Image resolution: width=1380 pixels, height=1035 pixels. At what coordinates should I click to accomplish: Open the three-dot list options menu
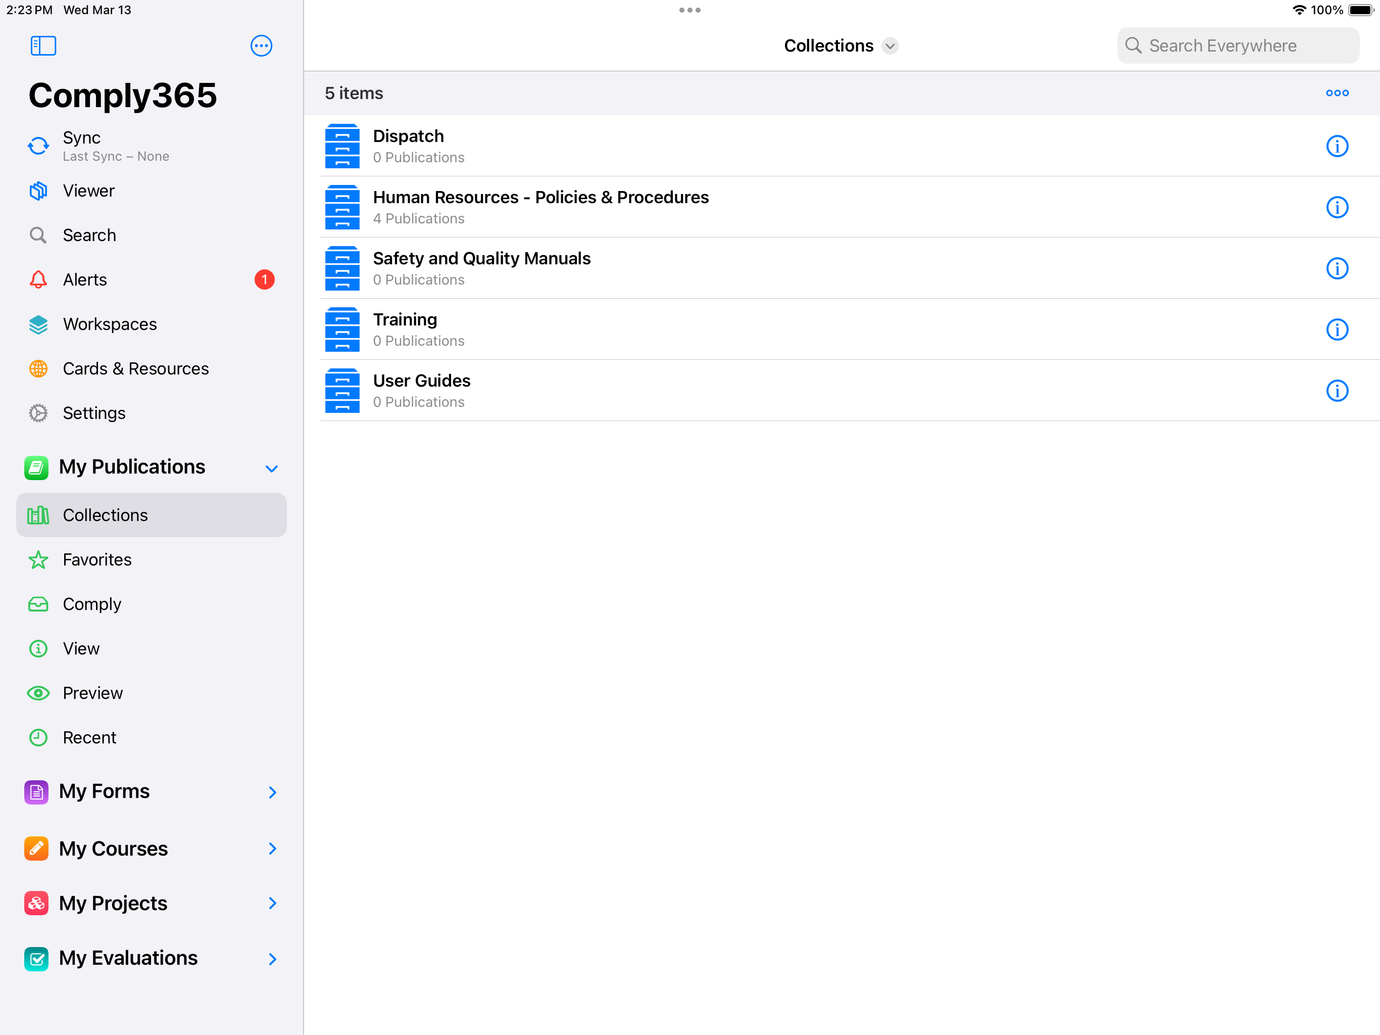point(1337,93)
